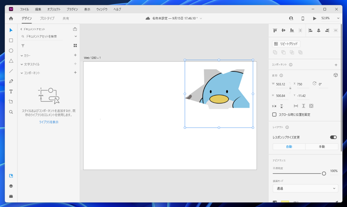
Task: Click the rotation icon beside 0°
Action: (314, 84)
